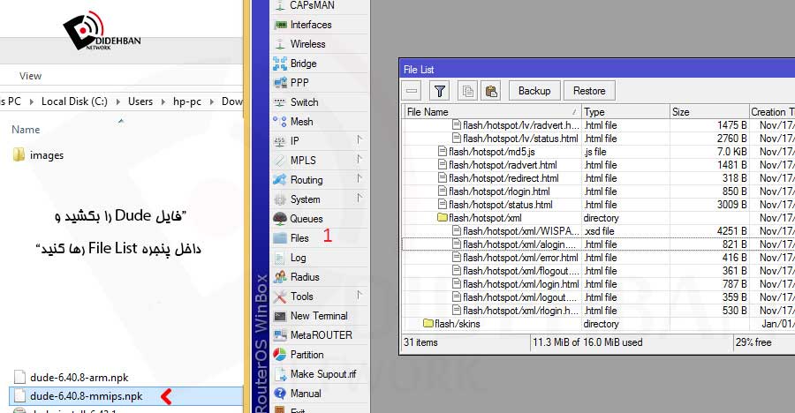Click the Backup button
Image resolution: width=795 pixels, height=413 pixels.
click(x=534, y=91)
